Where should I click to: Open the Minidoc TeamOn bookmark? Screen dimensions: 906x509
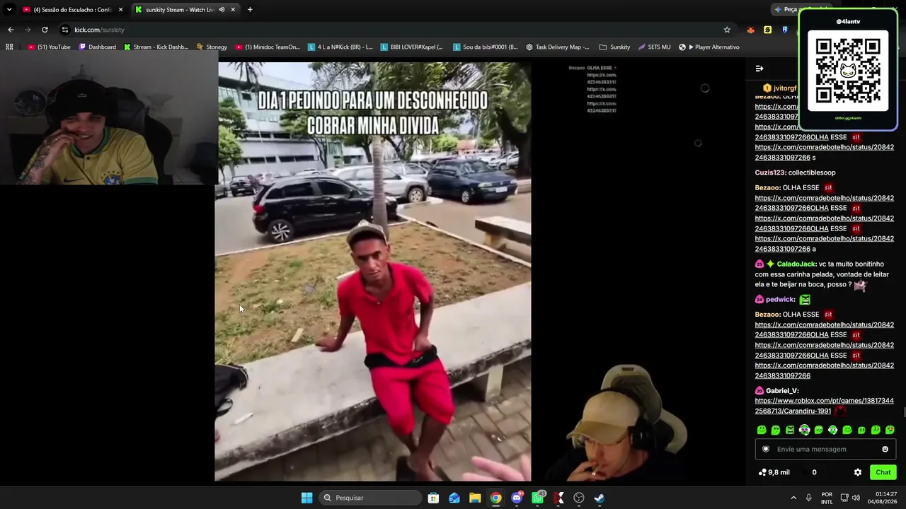pyautogui.click(x=268, y=47)
